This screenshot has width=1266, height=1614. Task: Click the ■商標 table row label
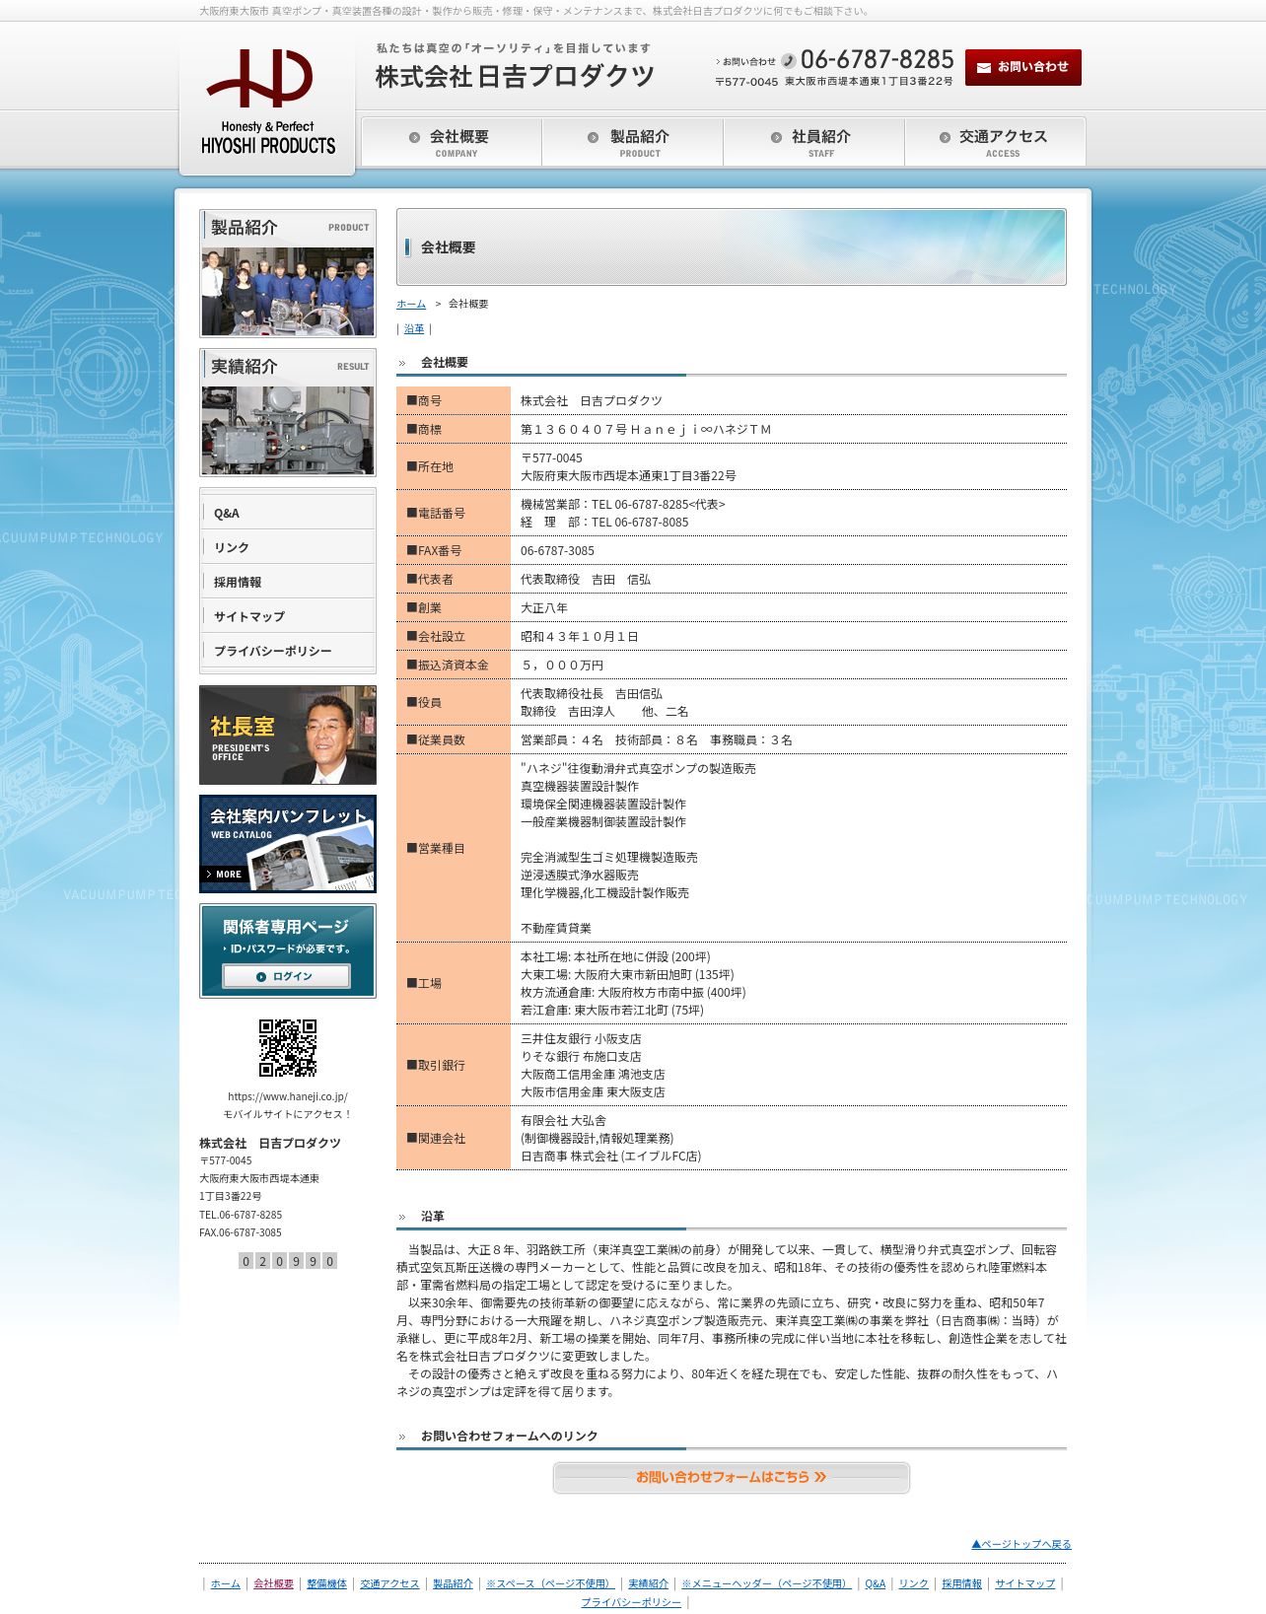(424, 430)
